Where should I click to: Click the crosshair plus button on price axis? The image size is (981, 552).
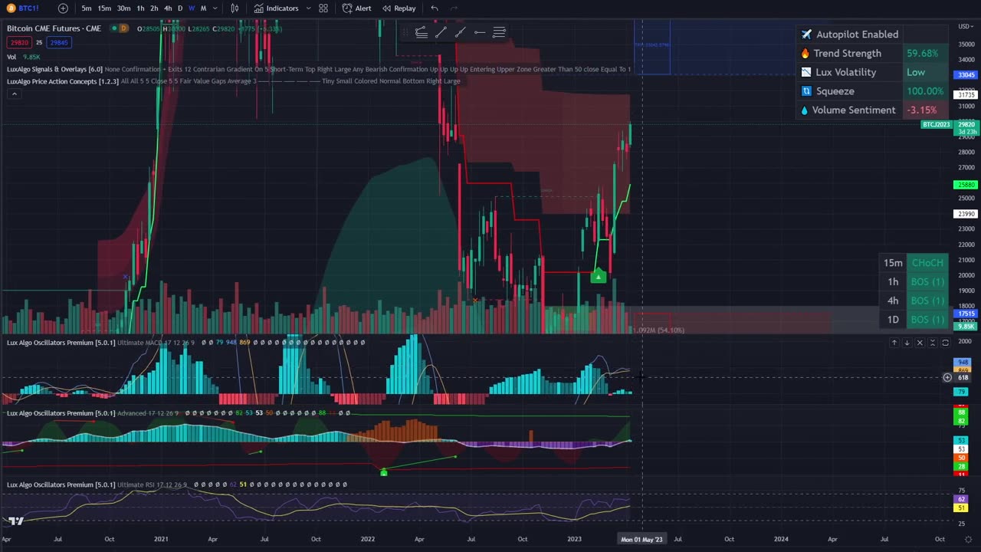tap(947, 377)
